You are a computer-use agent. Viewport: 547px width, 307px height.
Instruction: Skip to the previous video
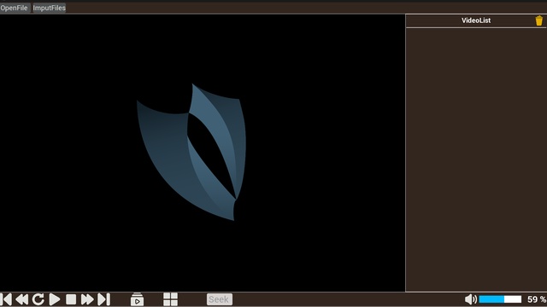tap(6, 299)
